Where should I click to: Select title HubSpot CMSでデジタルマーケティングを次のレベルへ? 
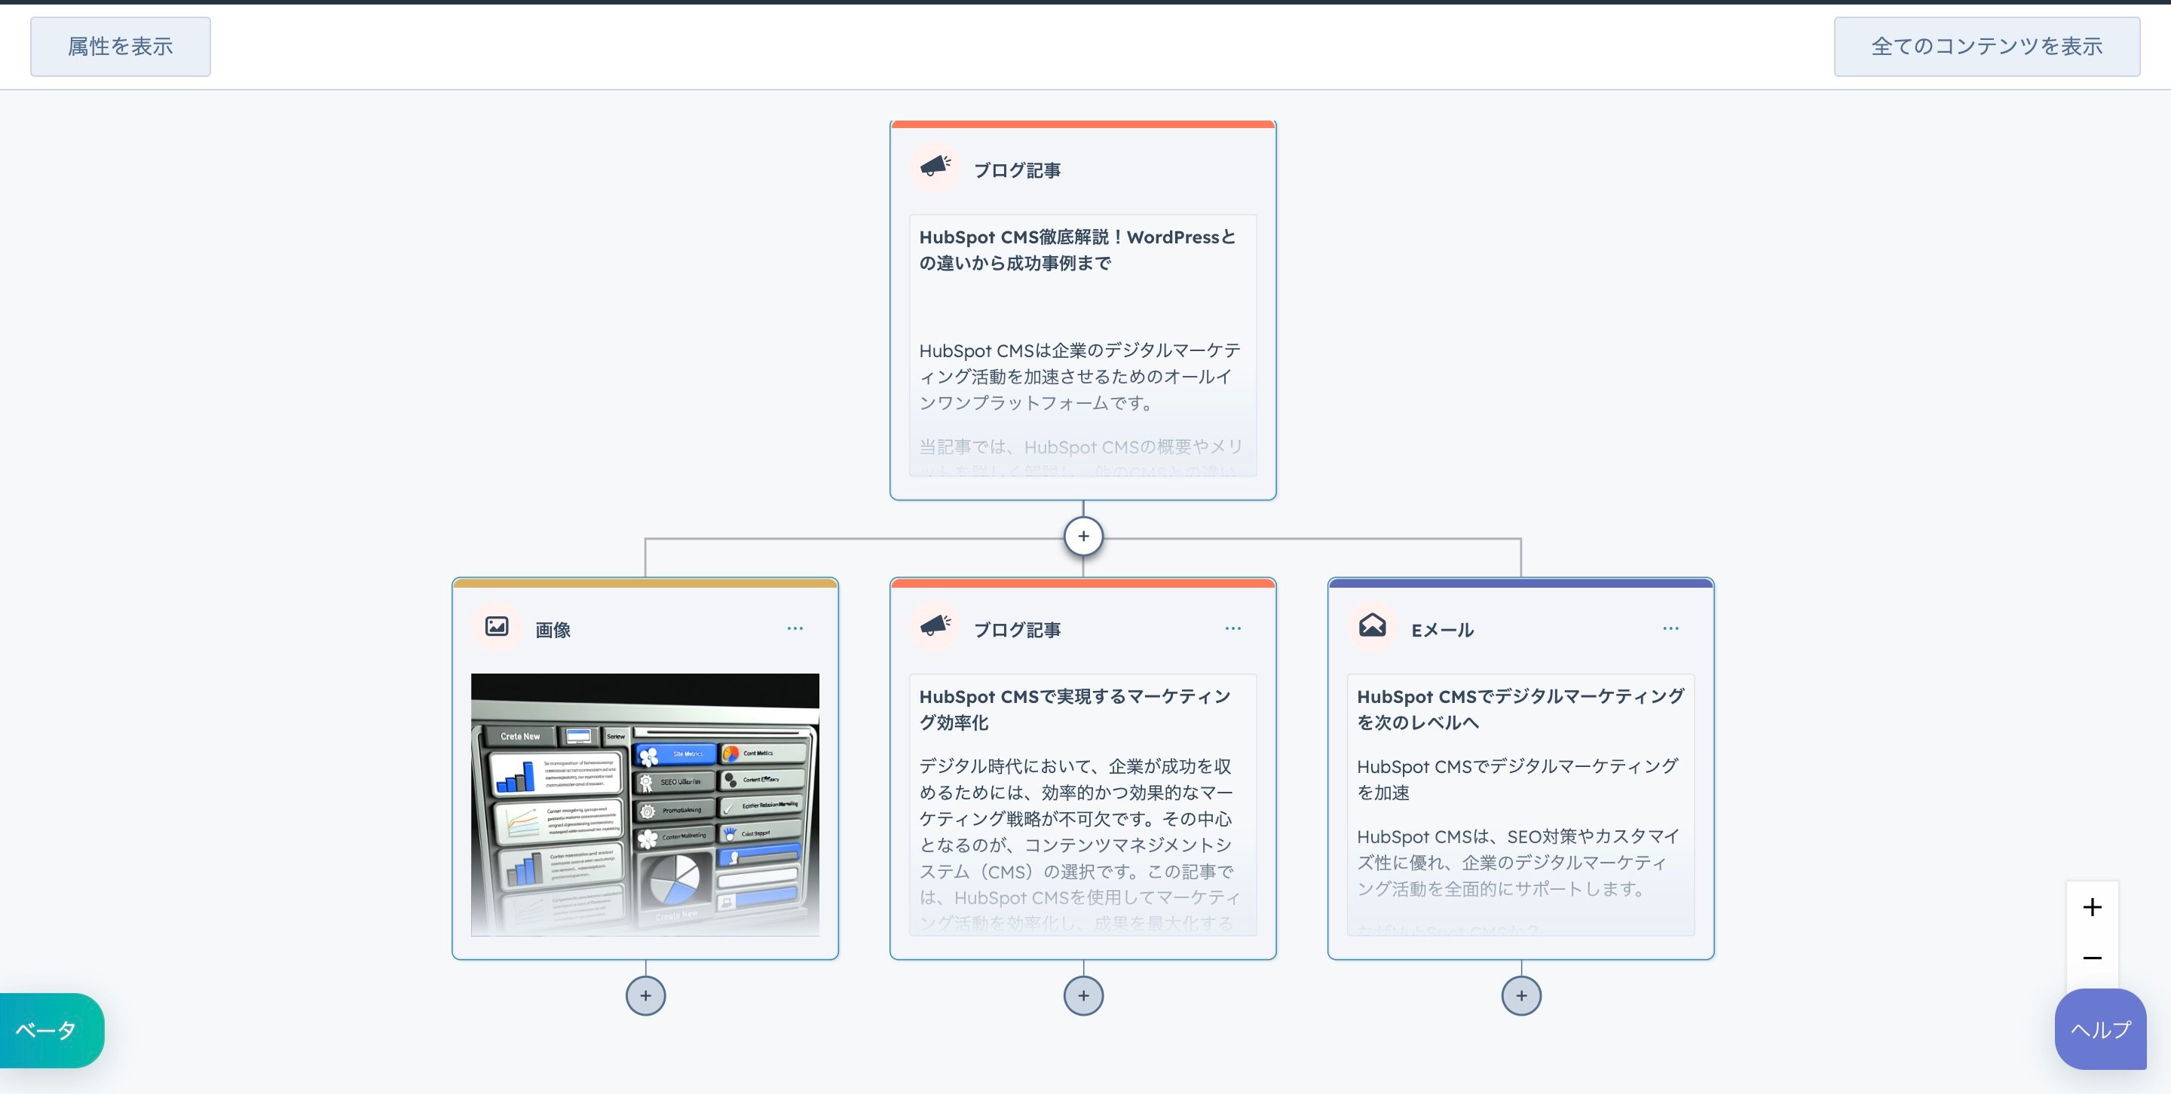coord(1520,709)
